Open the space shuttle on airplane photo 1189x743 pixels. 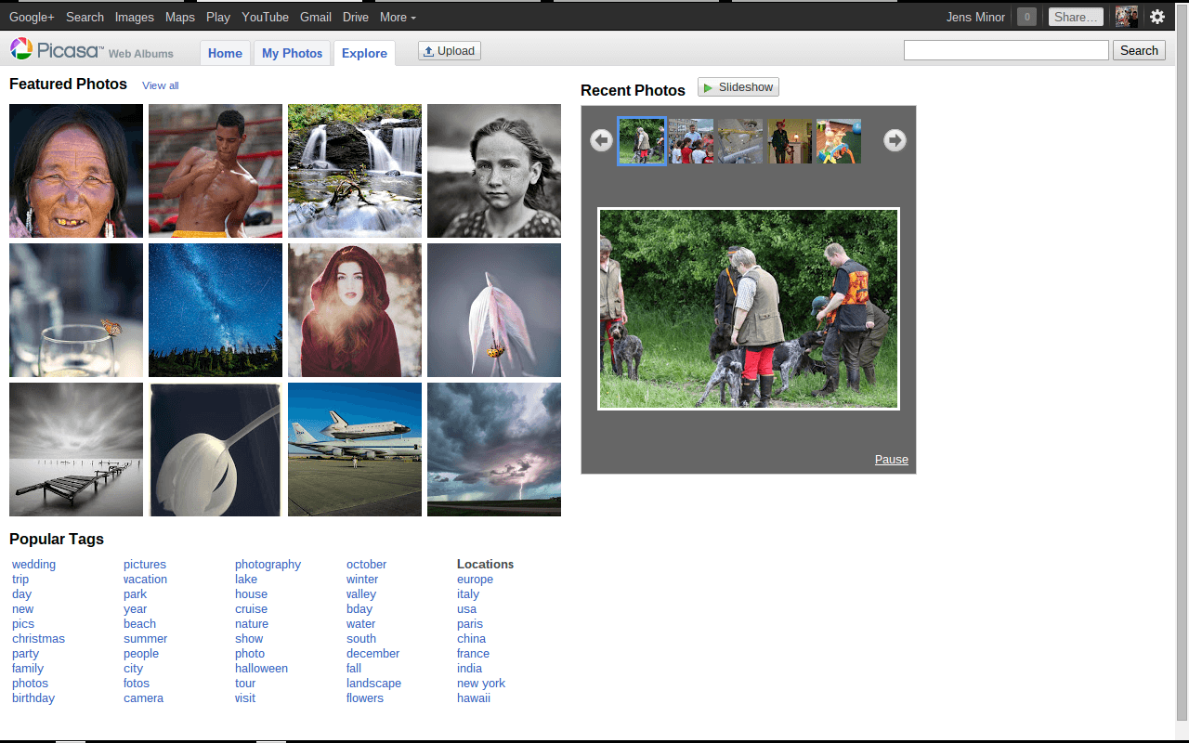[x=355, y=450]
